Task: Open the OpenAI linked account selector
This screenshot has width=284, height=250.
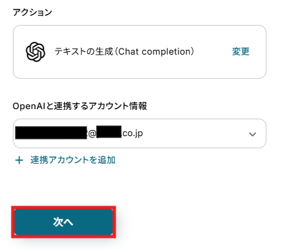Action: [139, 133]
